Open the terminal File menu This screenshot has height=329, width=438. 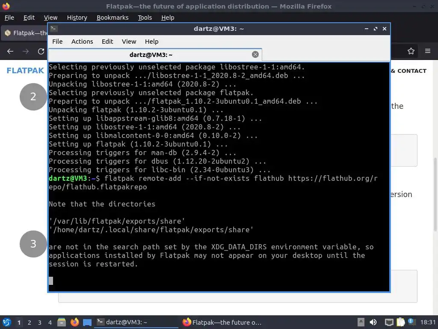57,42
